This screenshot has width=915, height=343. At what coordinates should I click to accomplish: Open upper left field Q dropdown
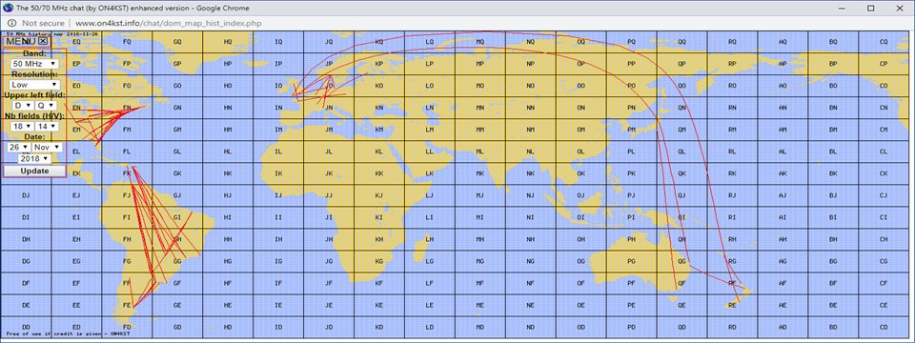pos(46,105)
